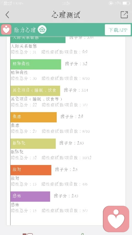132x235 pixels.
Task: Tap the 给力心理 brand title
Action: pyautogui.click(x=25, y=30)
